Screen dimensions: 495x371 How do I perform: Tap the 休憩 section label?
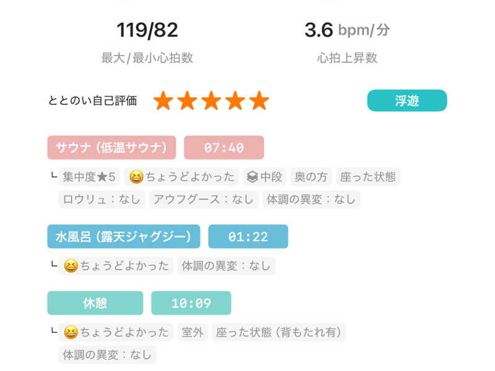(x=95, y=303)
